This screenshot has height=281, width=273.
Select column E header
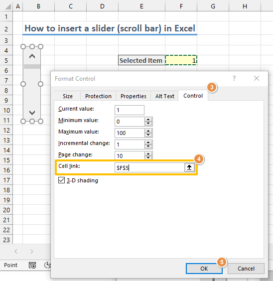(141, 6)
